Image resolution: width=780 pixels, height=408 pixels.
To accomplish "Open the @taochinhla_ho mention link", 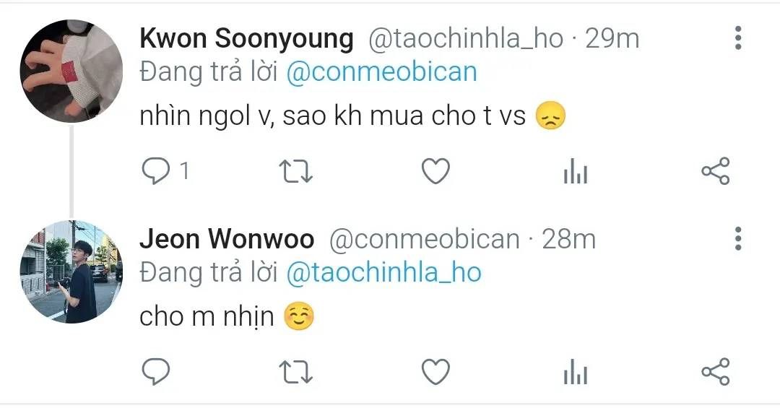I will (x=383, y=273).
